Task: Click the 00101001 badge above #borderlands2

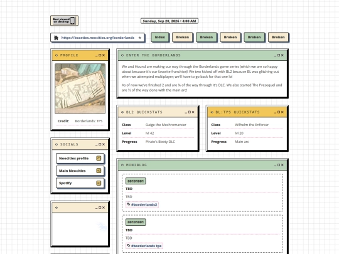Action: click(x=136, y=181)
